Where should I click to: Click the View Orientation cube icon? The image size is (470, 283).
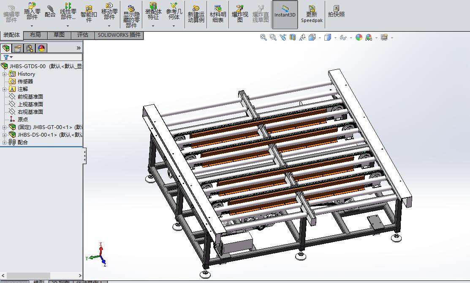click(312, 37)
